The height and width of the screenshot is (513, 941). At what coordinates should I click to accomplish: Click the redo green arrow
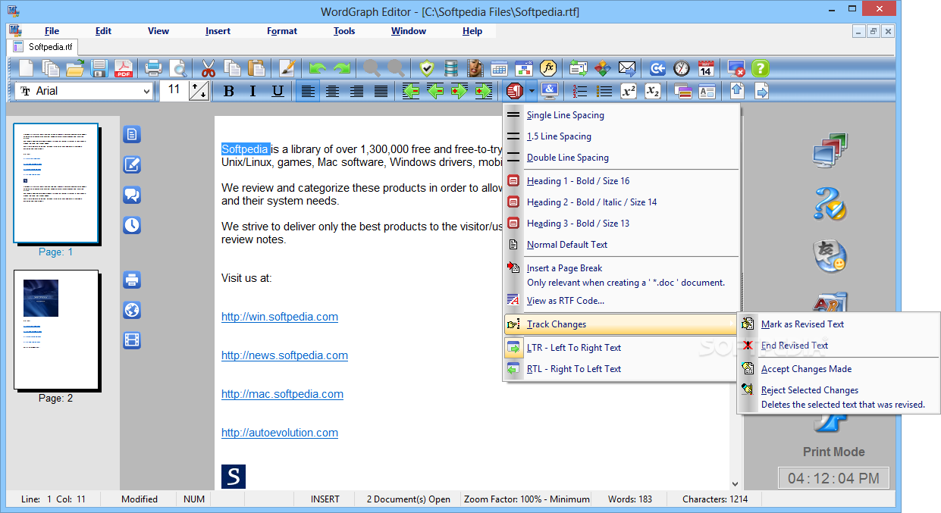[342, 68]
